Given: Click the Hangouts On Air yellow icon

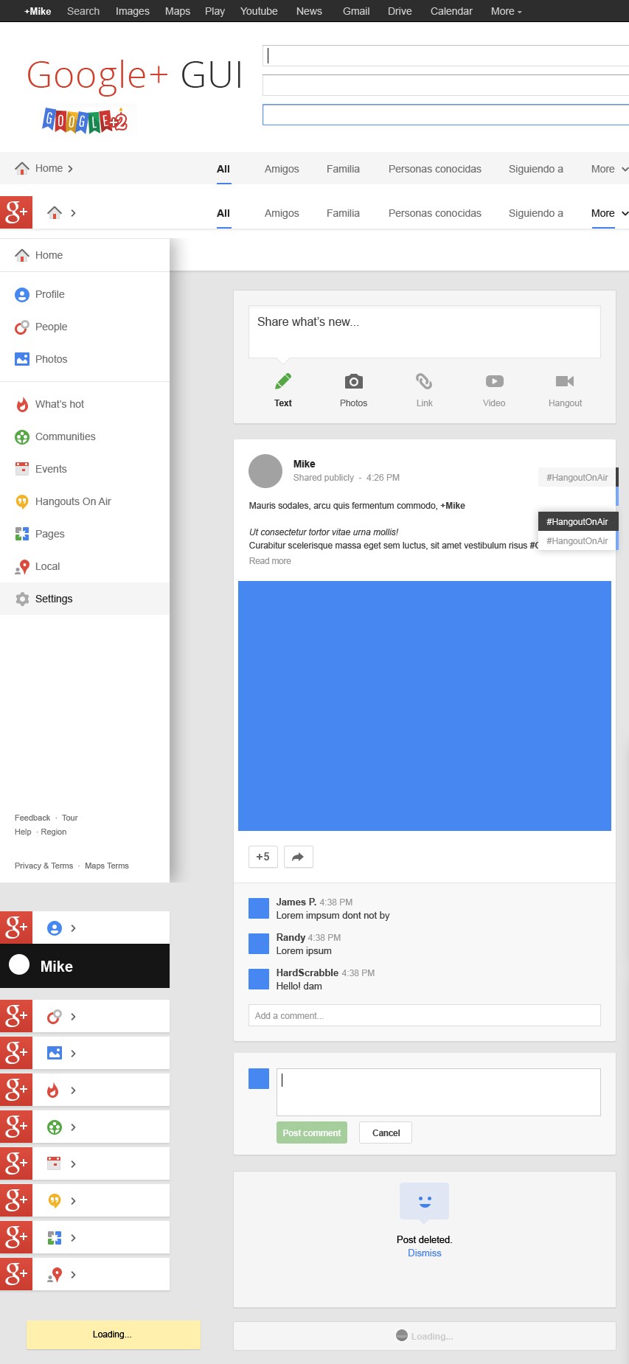Looking at the screenshot, I should click(22, 501).
